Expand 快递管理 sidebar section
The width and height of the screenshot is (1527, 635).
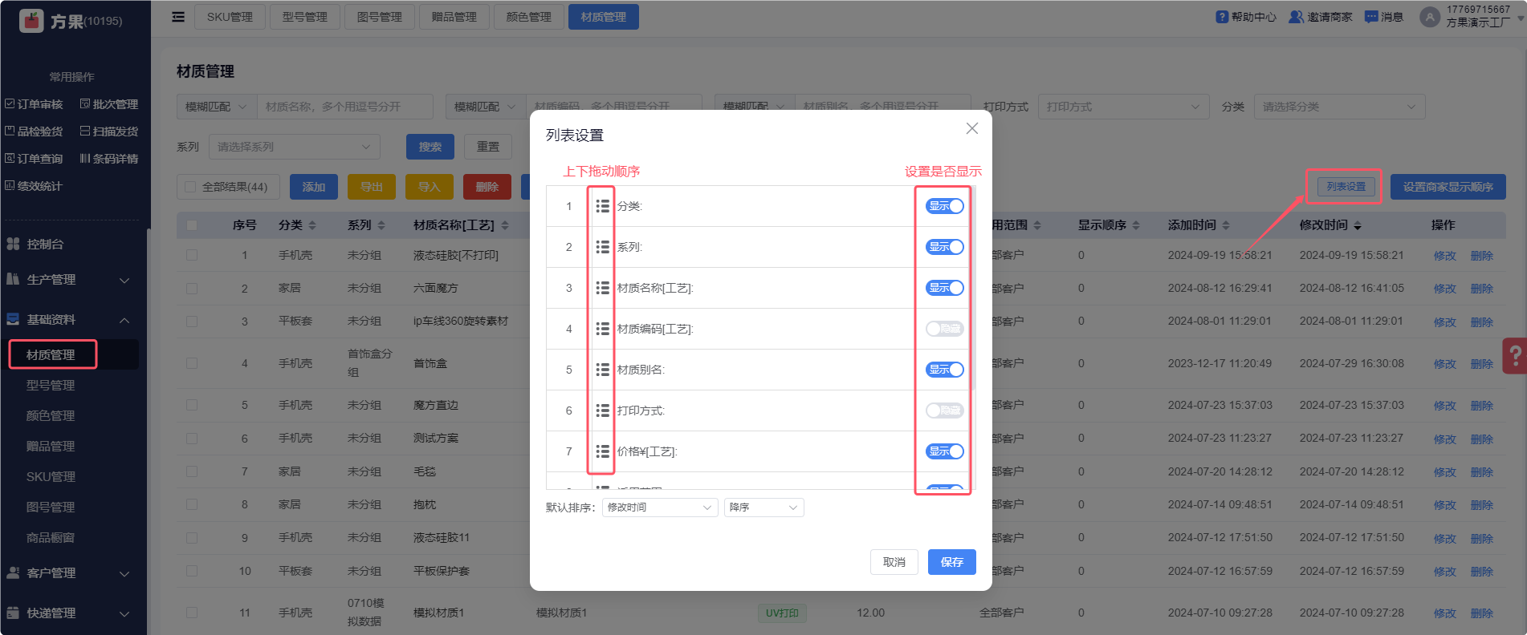(x=69, y=613)
